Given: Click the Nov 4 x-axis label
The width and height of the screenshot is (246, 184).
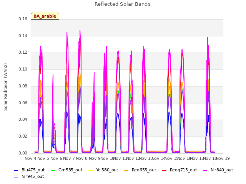Looking at the screenshot, I should 31,158.
